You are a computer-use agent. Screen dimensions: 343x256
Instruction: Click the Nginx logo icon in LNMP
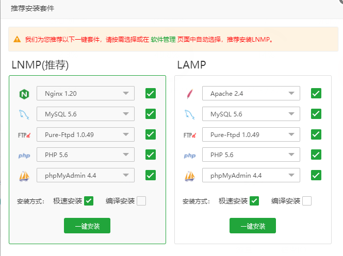pyautogui.click(x=24, y=94)
